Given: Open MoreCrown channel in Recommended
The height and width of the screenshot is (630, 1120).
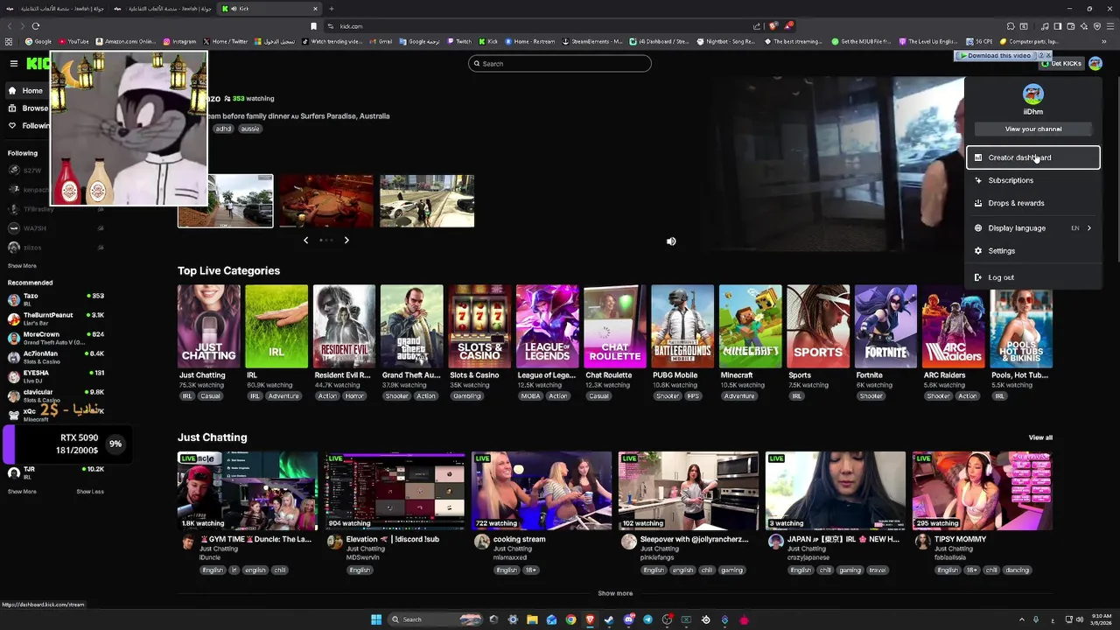Looking at the screenshot, I should (x=55, y=338).
